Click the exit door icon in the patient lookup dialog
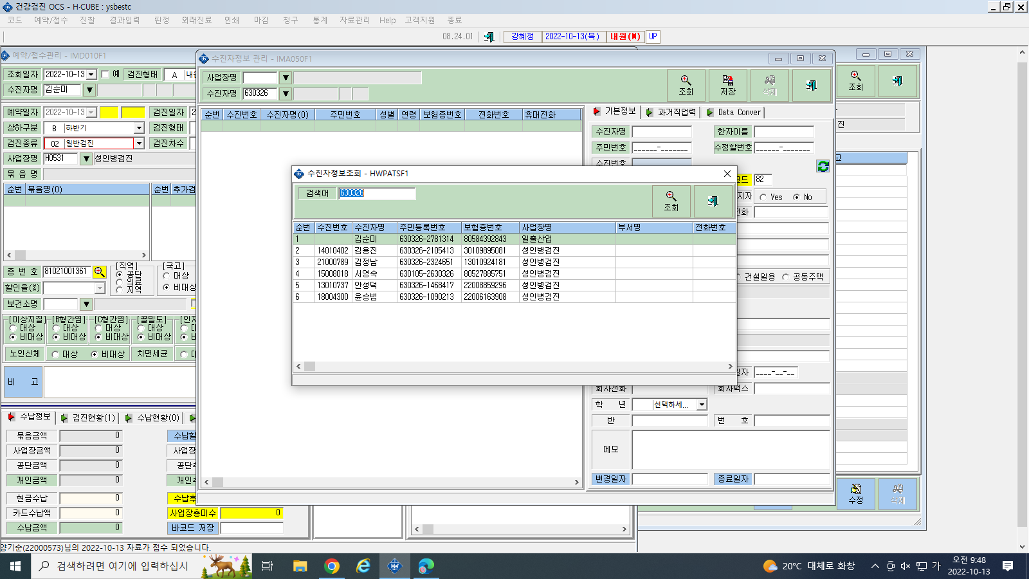The width and height of the screenshot is (1029, 579). point(713,201)
